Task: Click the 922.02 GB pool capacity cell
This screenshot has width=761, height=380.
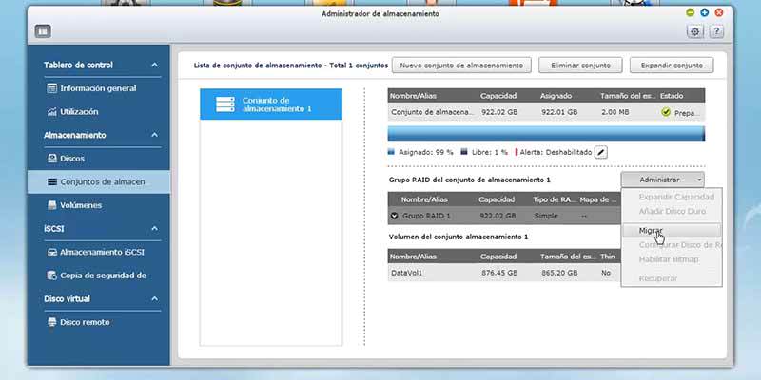Action: click(x=499, y=112)
